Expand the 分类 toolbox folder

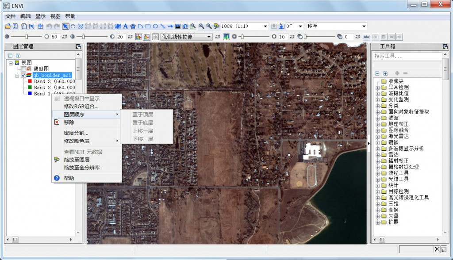click(x=378, y=106)
